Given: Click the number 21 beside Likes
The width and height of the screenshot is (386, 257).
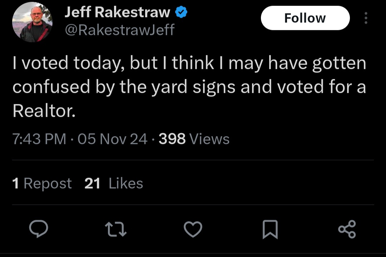Looking at the screenshot, I should [92, 183].
